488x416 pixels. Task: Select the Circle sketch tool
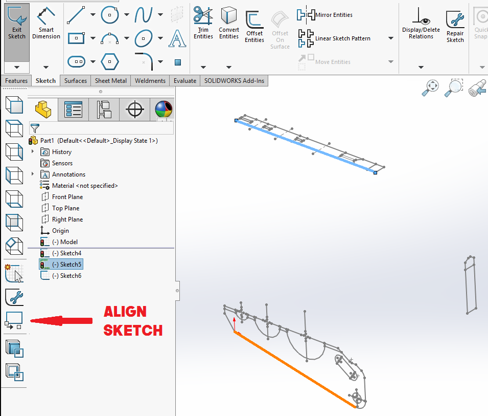coord(110,15)
